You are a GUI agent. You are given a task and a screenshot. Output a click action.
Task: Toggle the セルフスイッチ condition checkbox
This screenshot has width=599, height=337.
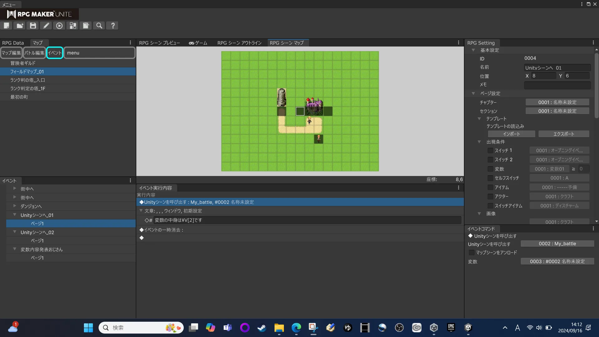tap(490, 178)
